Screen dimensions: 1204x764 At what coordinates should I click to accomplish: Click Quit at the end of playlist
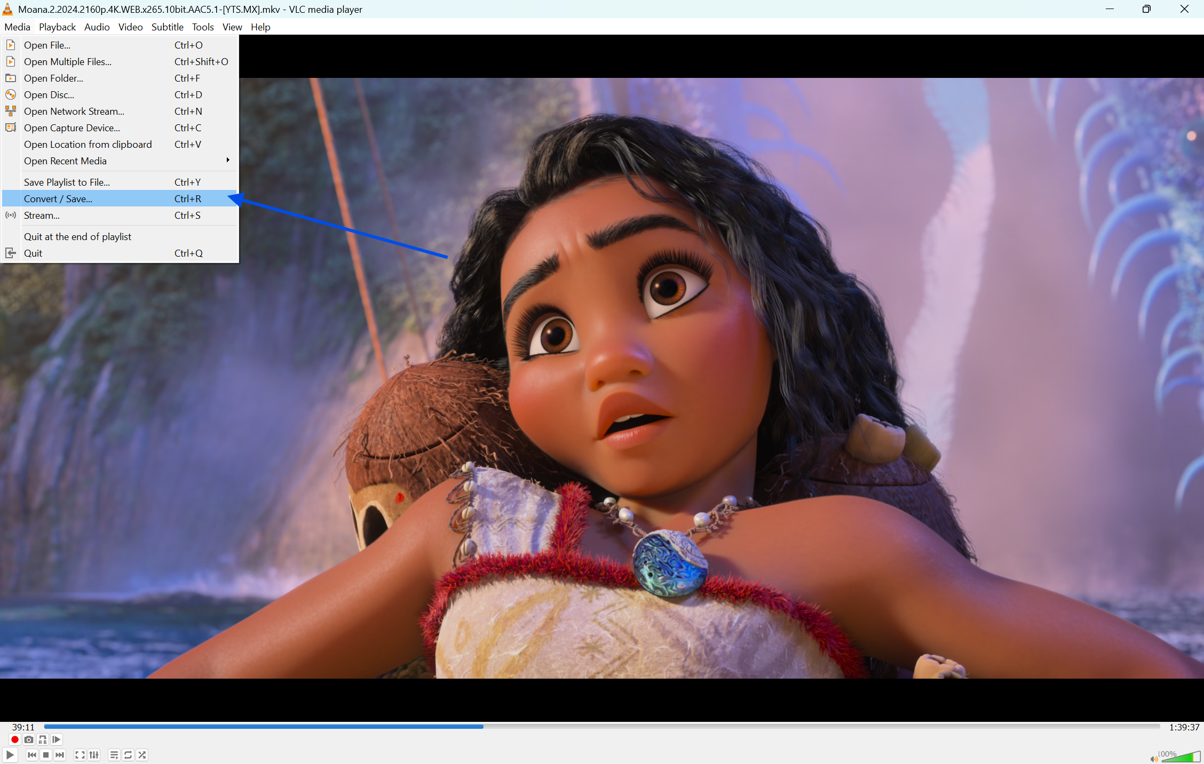pyautogui.click(x=77, y=236)
